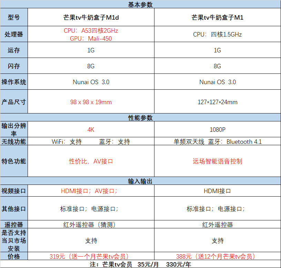
Task: Click the 基本参数 section header
Action: pyautogui.click(x=140, y=4)
